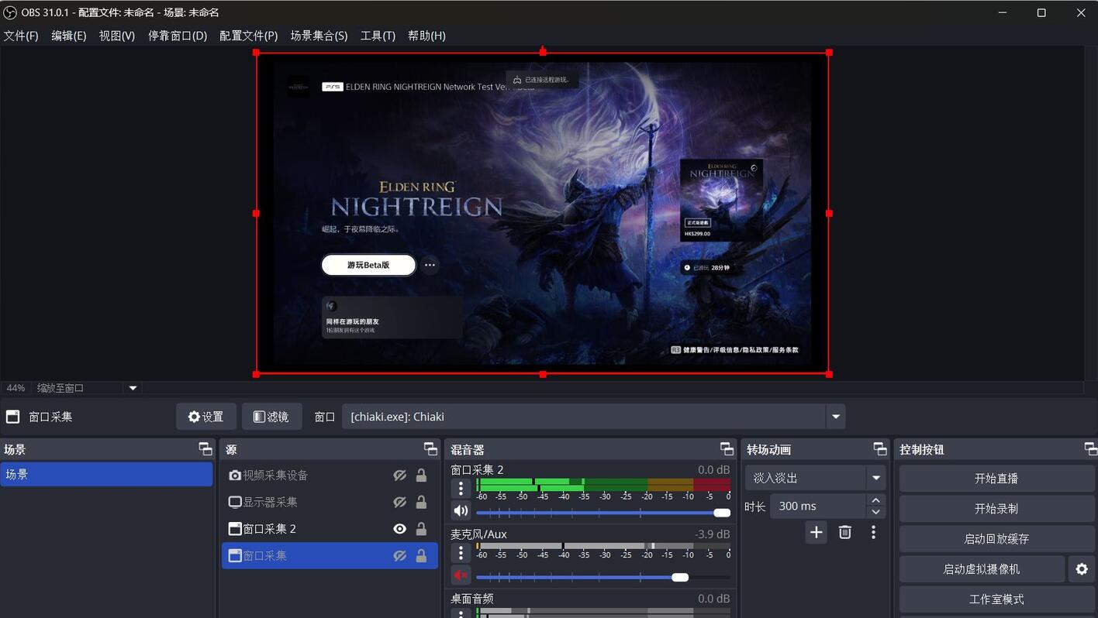Click the 开始录制 button
The image size is (1098, 618).
point(996,509)
